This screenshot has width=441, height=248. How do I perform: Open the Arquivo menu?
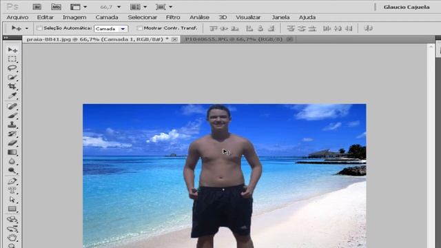(x=17, y=17)
